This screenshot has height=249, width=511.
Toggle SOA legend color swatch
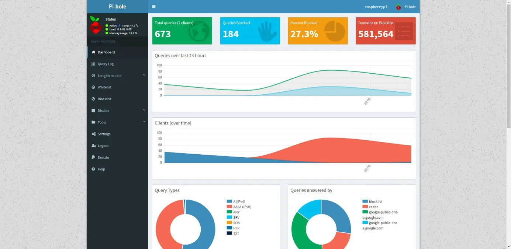(229, 222)
